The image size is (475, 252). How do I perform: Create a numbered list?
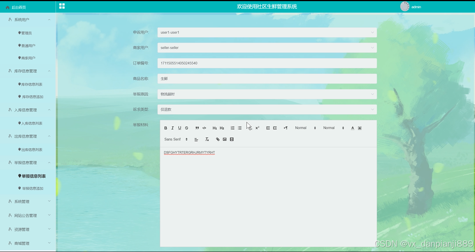point(232,128)
